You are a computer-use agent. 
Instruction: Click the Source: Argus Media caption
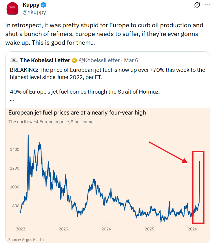pos(26,240)
